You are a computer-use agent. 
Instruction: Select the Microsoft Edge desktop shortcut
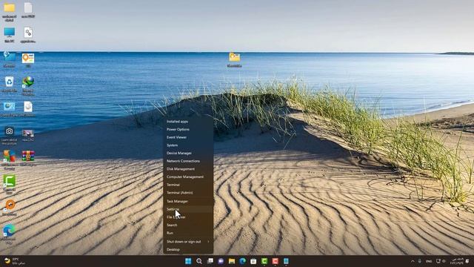(x=10, y=234)
